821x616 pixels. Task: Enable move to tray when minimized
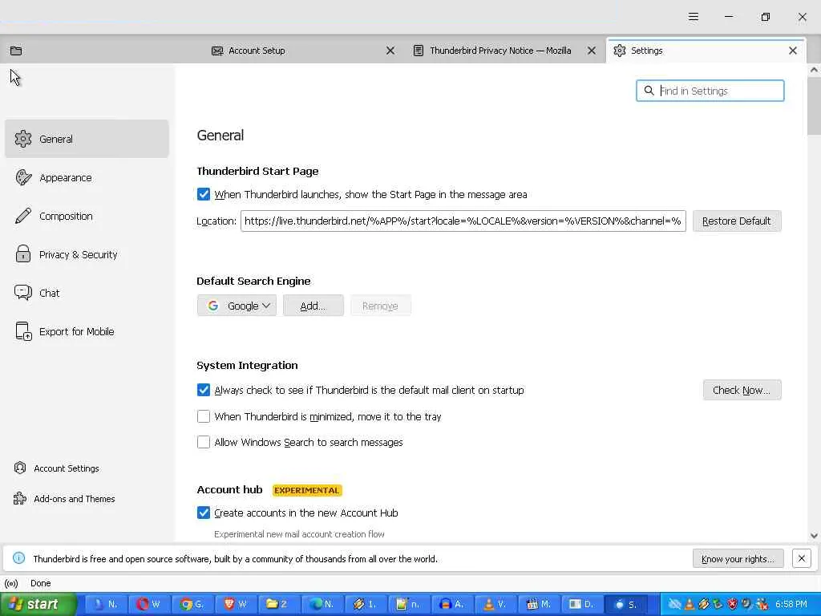click(x=204, y=416)
